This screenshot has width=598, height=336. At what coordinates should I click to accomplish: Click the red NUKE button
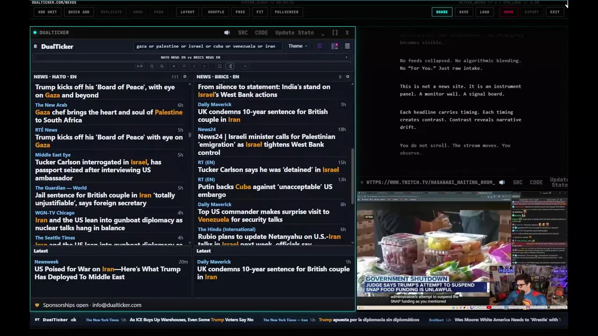508,12
